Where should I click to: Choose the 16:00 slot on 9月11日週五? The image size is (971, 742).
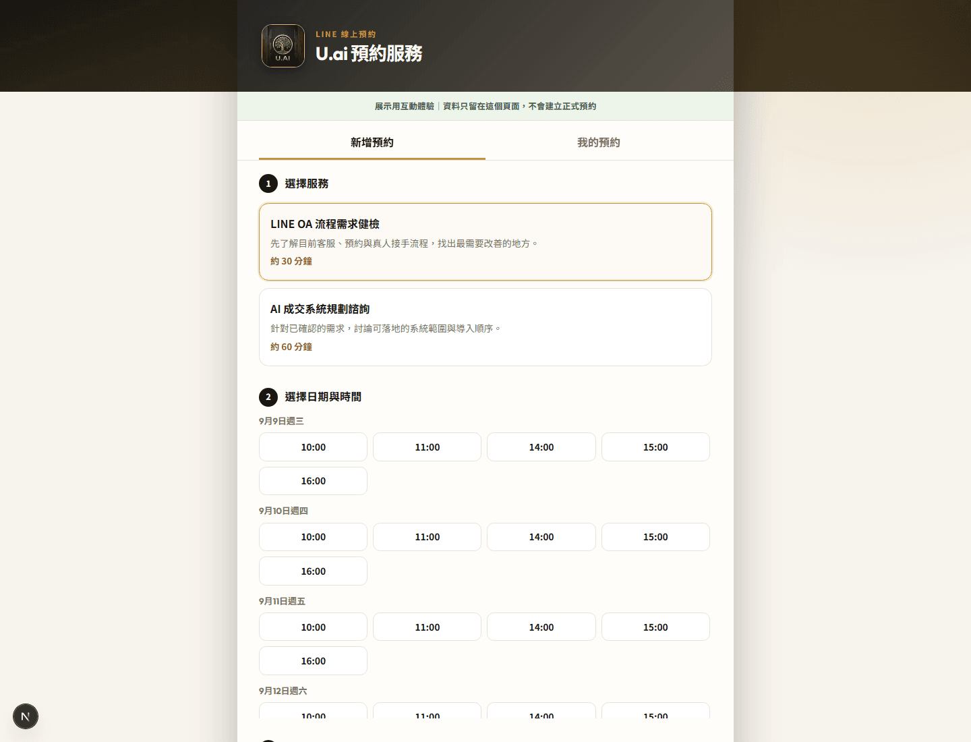(313, 661)
